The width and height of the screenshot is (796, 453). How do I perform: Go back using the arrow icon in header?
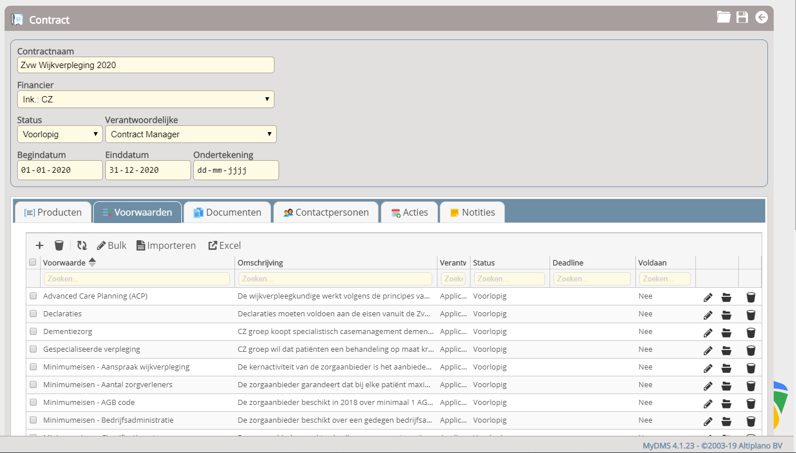click(x=762, y=17)
